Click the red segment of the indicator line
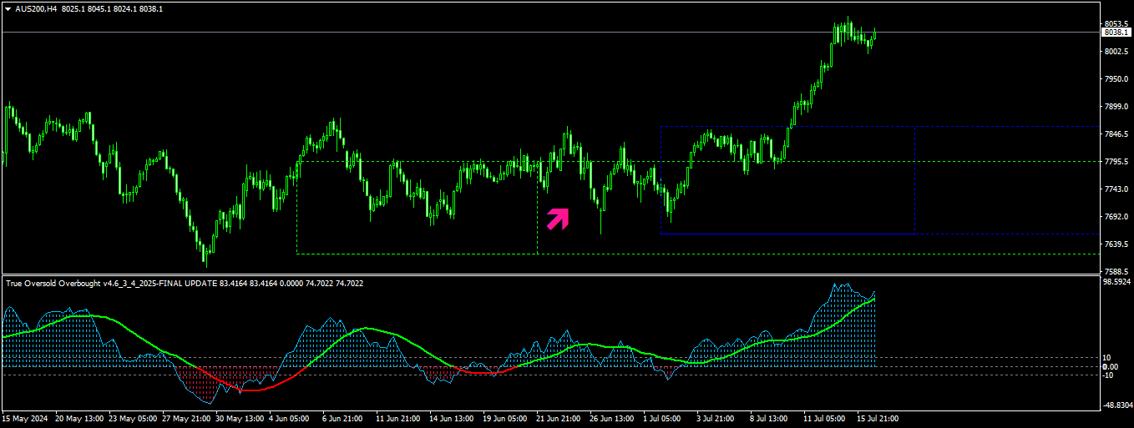 tap(251, 389)
